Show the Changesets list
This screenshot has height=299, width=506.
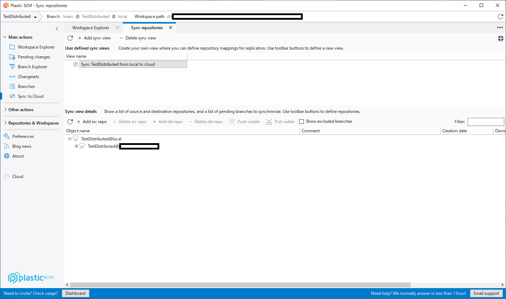point(24,77)
